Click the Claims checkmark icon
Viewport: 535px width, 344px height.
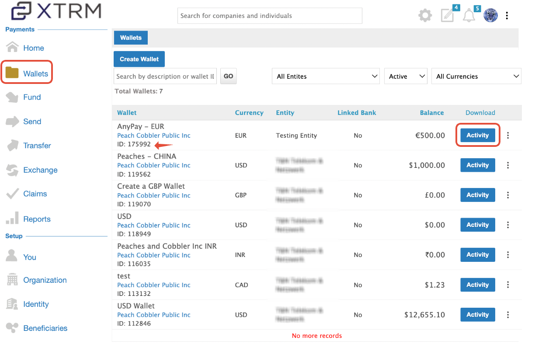pyautogui.click(x=12, y=194)
